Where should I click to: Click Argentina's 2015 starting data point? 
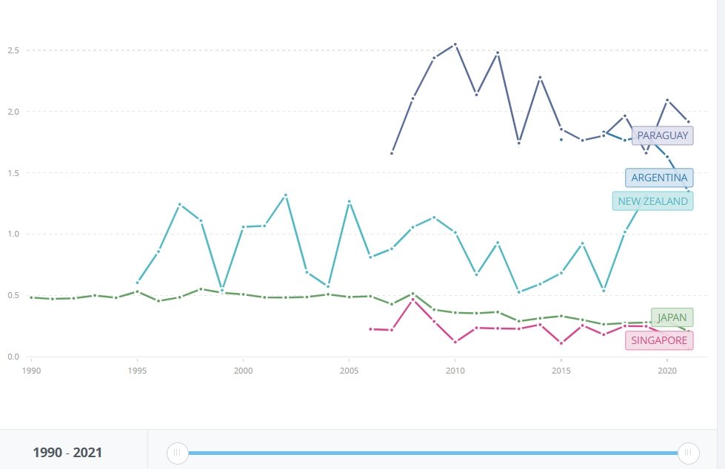click(x=561, y=140)
